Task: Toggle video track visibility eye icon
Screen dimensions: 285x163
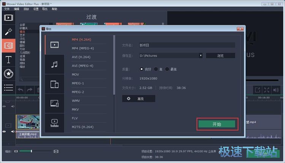Action: pyautogui.click(x=4, y=131)
